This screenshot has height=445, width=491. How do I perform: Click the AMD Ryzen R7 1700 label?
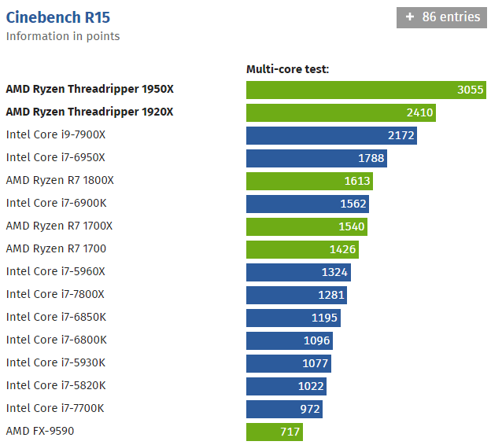(x=56, y=248)
